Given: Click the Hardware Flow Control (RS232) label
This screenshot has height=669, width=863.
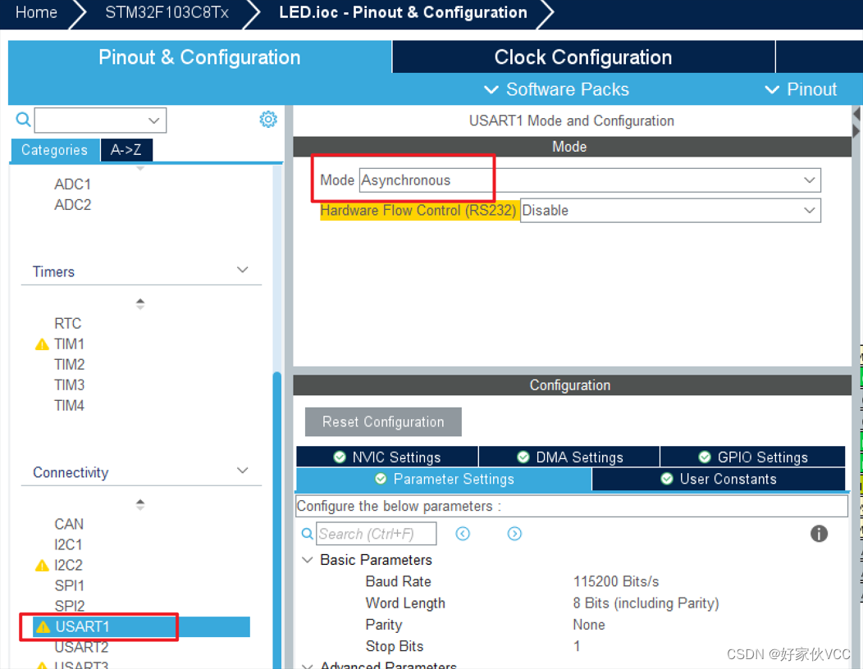Looking at the screenshot, I should click(418, 210).
